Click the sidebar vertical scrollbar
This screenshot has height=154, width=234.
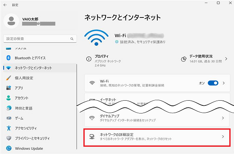pos(77,107)
